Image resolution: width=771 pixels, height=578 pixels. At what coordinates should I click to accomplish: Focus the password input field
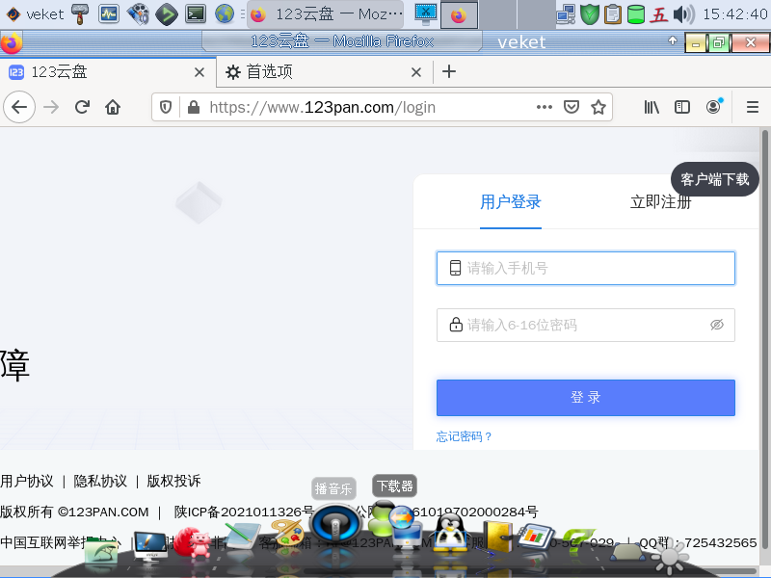pyautogui.click(x=586, y=325)
